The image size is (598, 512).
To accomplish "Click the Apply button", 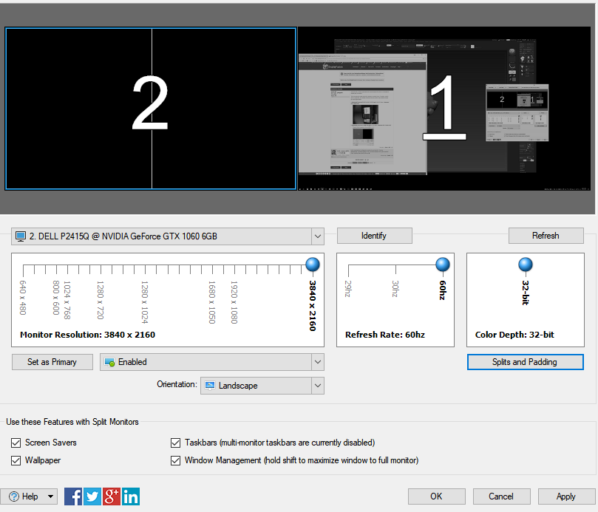I will pos(566,496).
